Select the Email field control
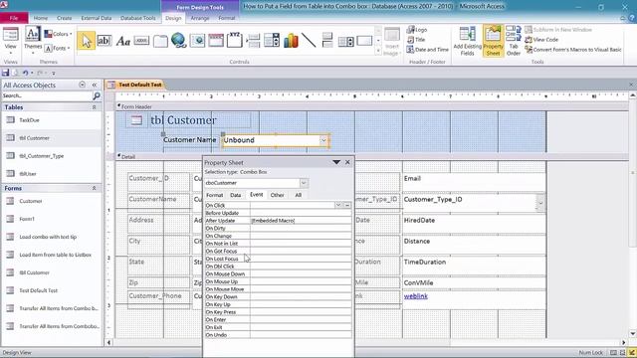Screen dimensions: 637x358 click(474, 182)
